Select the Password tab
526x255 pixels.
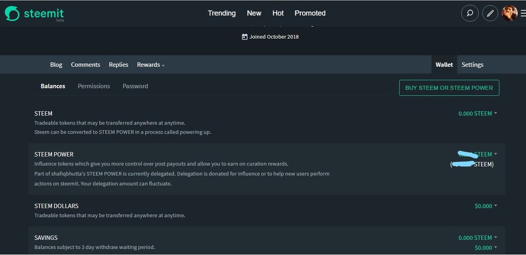[x=135, y=86]
